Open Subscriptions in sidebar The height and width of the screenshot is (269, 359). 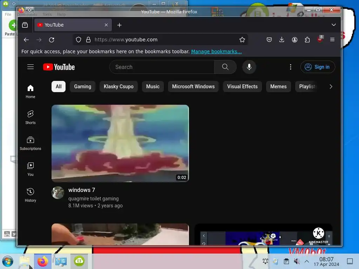(31, 143)
